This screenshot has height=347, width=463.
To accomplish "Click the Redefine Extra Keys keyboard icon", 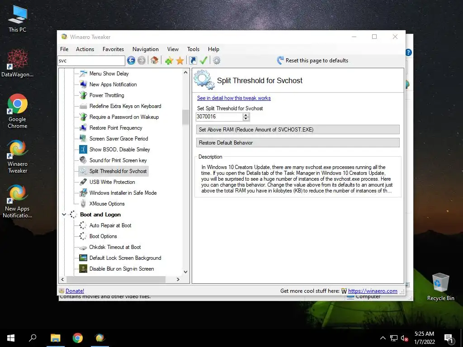I will (83, 106).
